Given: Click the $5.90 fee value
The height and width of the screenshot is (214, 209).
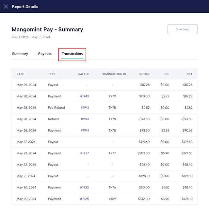Looking at the screenshot, I should (165, 153).
